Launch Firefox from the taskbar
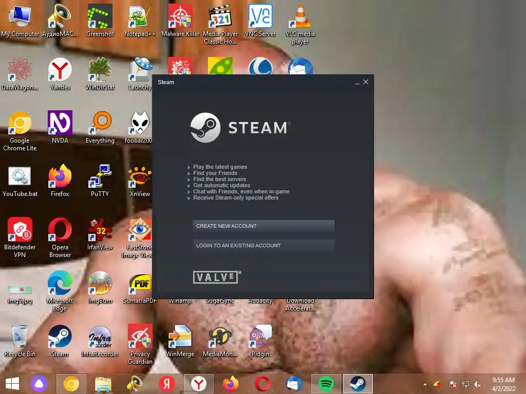This screenshot has height=394, width=526. point(231,384)
